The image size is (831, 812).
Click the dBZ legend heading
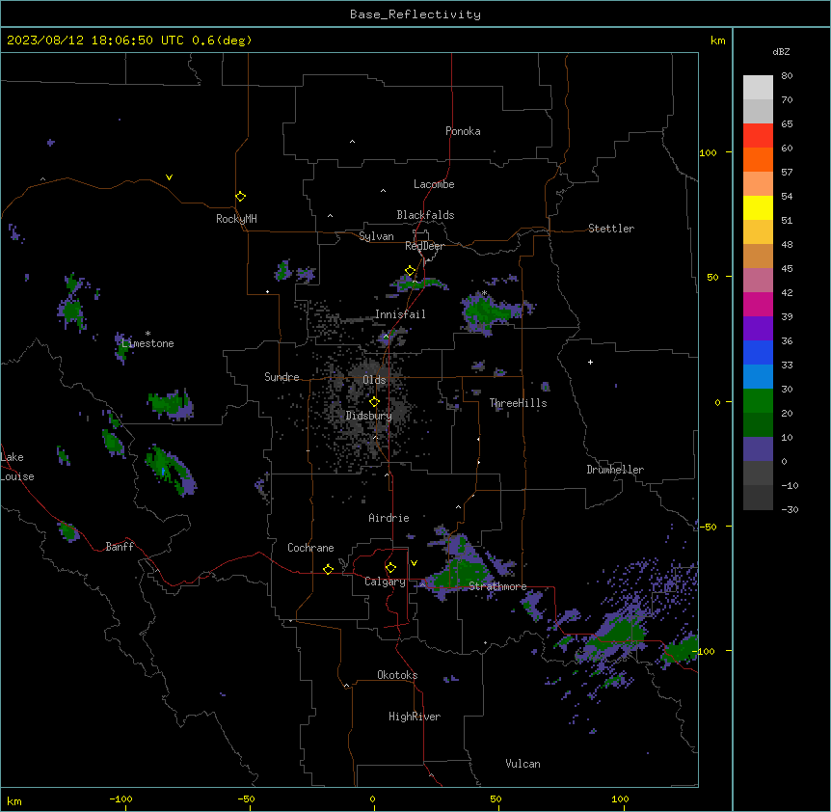[781, 52]
